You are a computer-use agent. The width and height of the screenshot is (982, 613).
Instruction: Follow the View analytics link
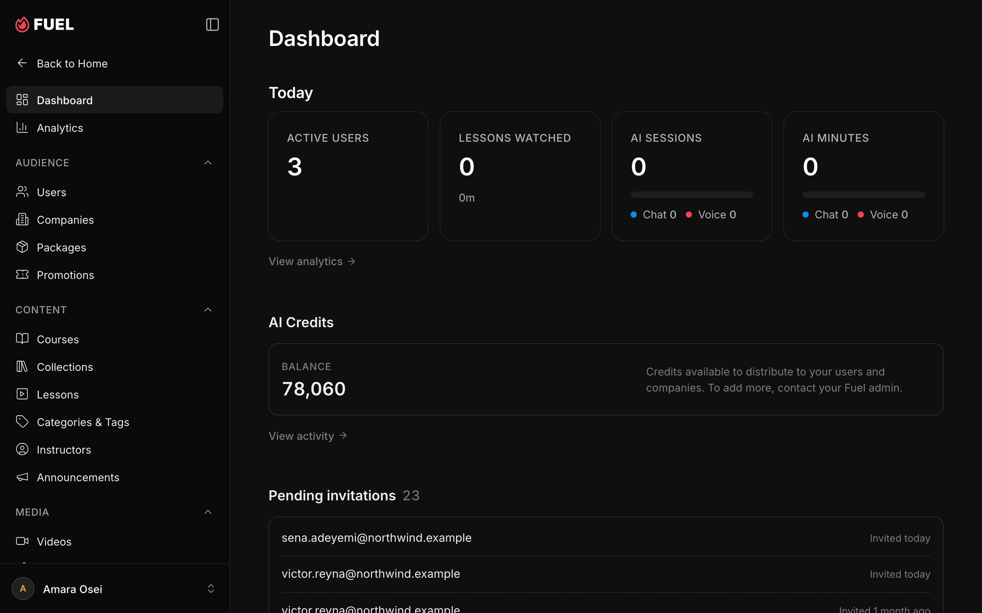pyautogui.click(x=312, y=261)
